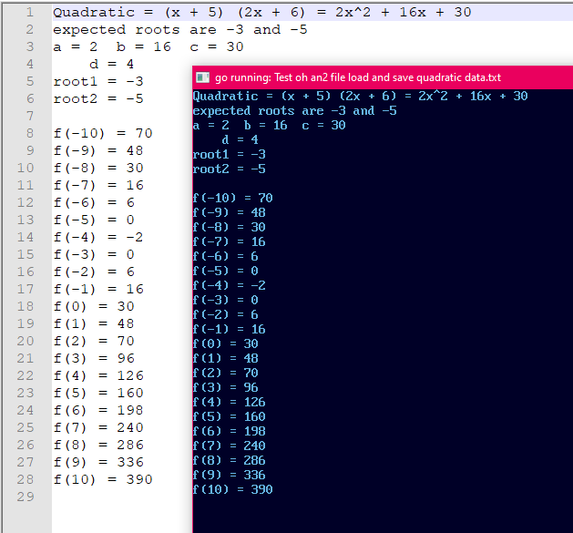Viewport: 573px width, 533px height.
Task: Click 'f(2) = 70' in the console output
Action: click(226, 374)
